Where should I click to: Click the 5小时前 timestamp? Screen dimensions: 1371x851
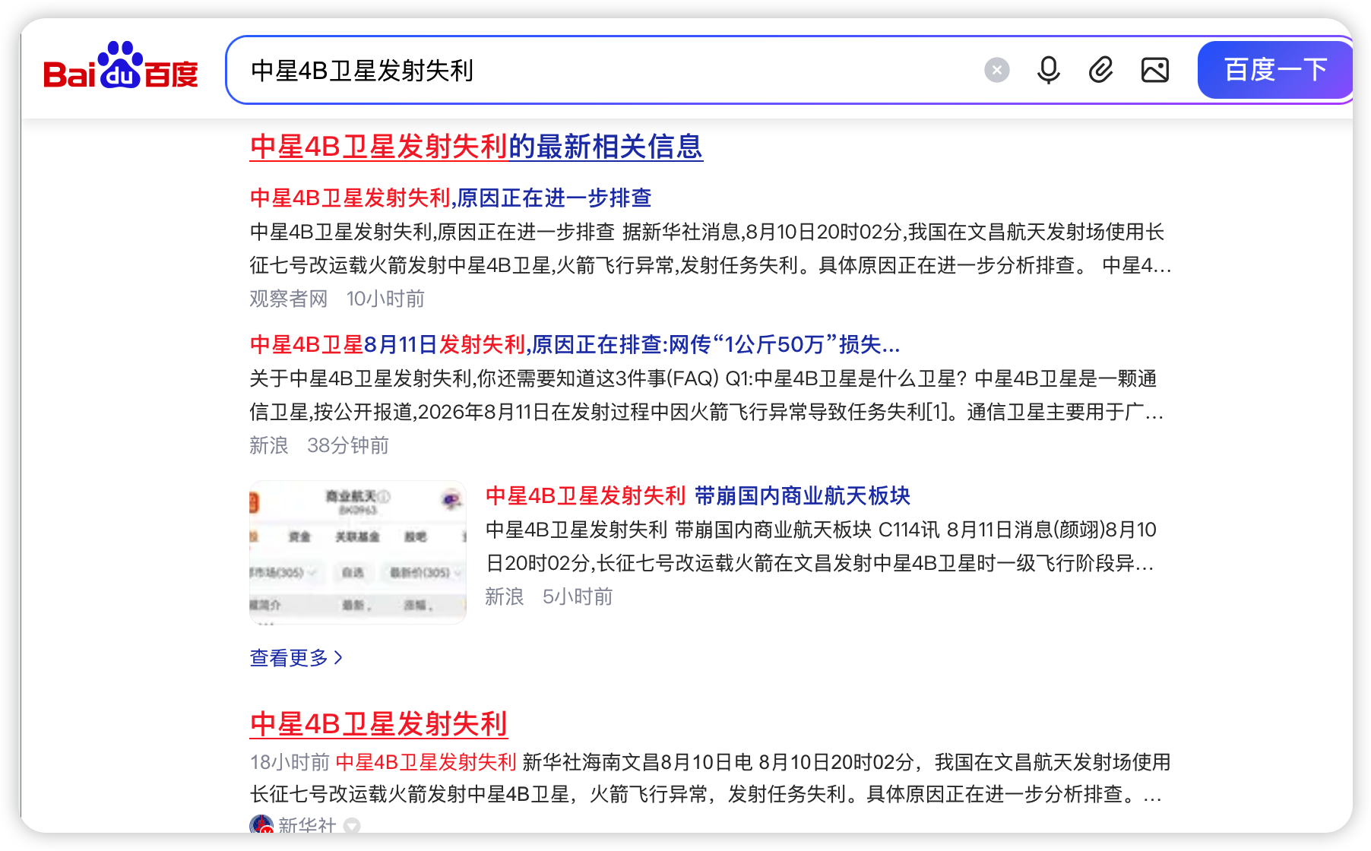point(578,596)
